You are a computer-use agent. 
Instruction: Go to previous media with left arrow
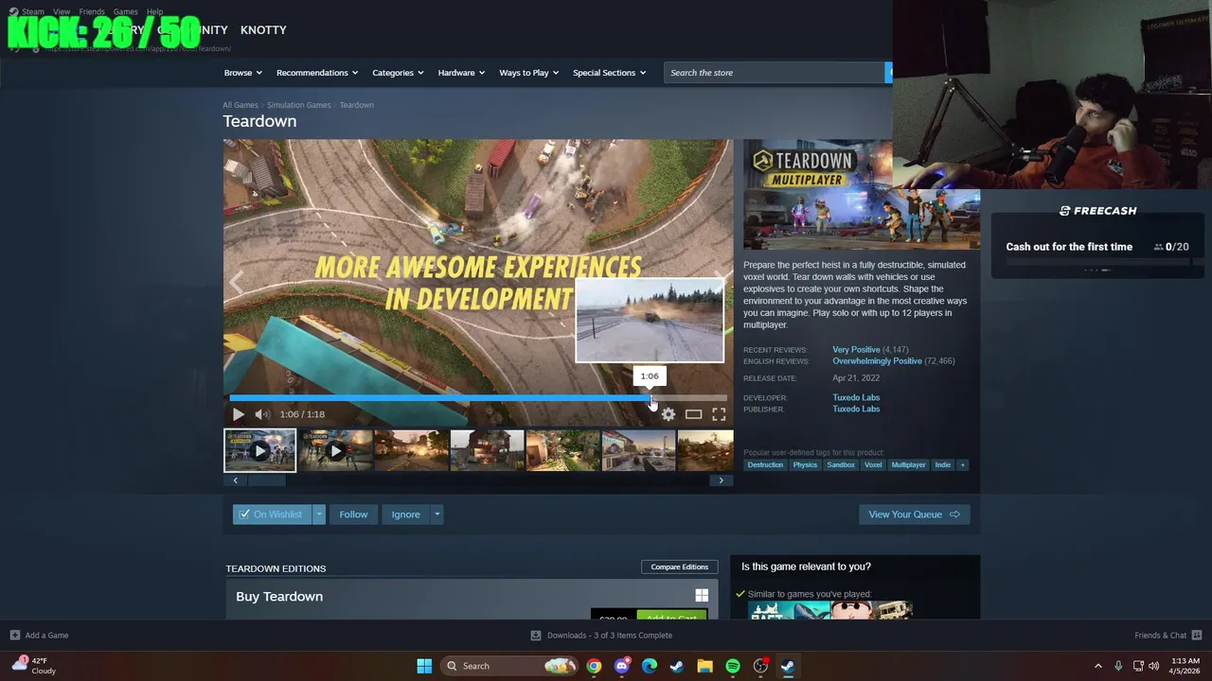tap(237, 282)
